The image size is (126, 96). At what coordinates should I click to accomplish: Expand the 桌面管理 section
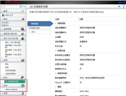point(2,29)
